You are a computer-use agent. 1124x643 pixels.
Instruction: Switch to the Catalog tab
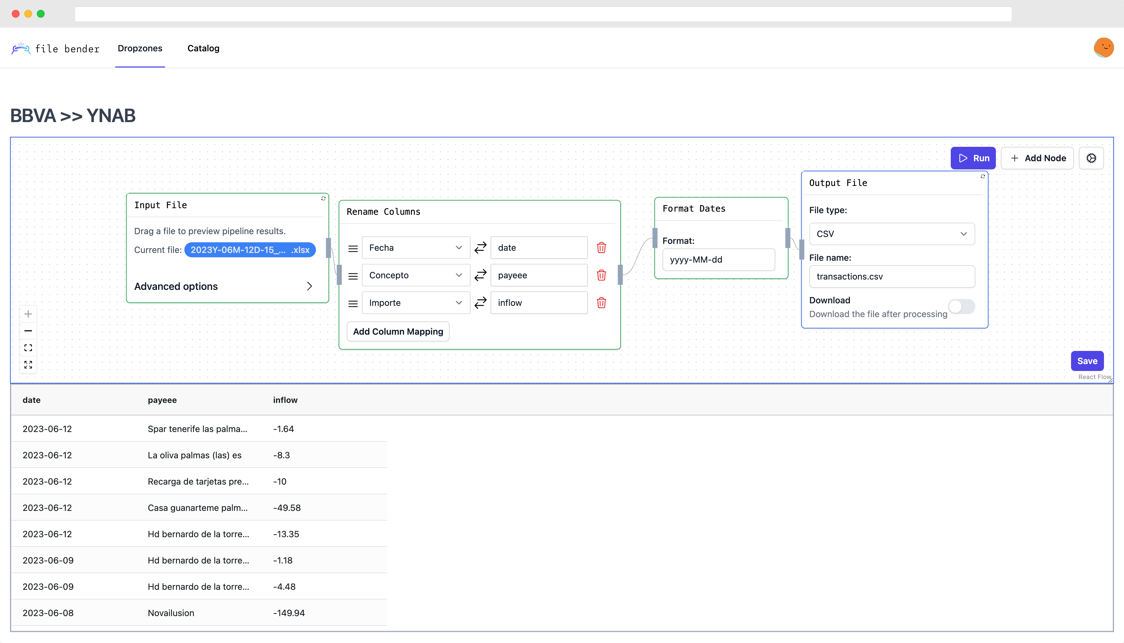(x=203, y=48)
